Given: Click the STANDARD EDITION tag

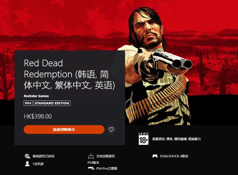Looking at the screenshot, I should click(52, 103).
